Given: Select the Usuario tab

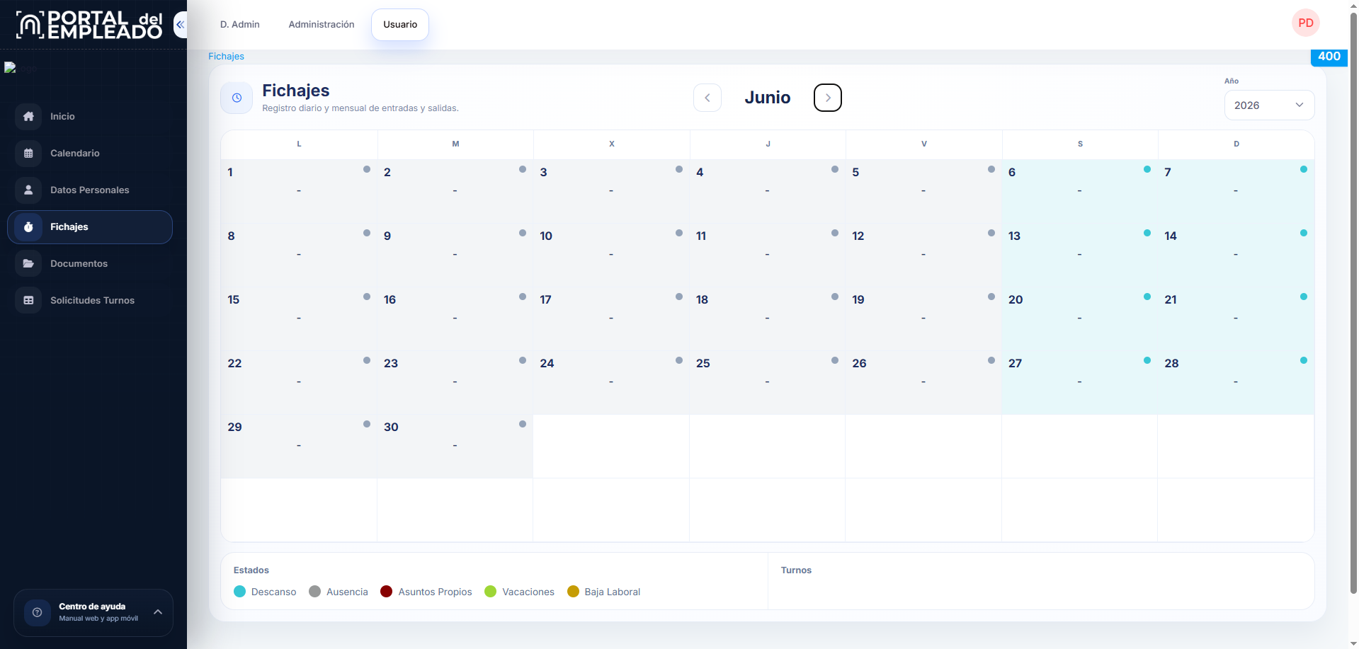Looking at the screenshot, I should 400,24.
